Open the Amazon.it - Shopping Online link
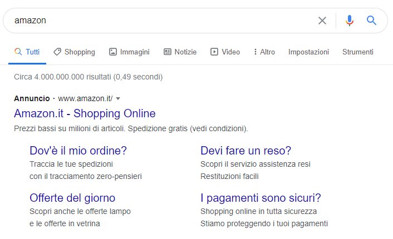The image size is (393, 239). (85, 113)
